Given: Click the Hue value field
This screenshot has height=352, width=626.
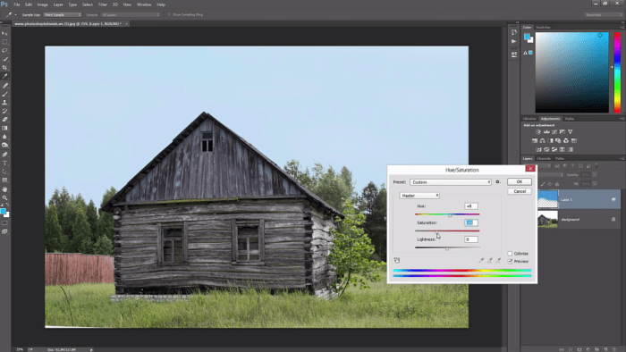Looking at the screenshot, I should pyautogui.click(x=471, y=206).
